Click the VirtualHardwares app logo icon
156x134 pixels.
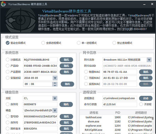point(3,4)
